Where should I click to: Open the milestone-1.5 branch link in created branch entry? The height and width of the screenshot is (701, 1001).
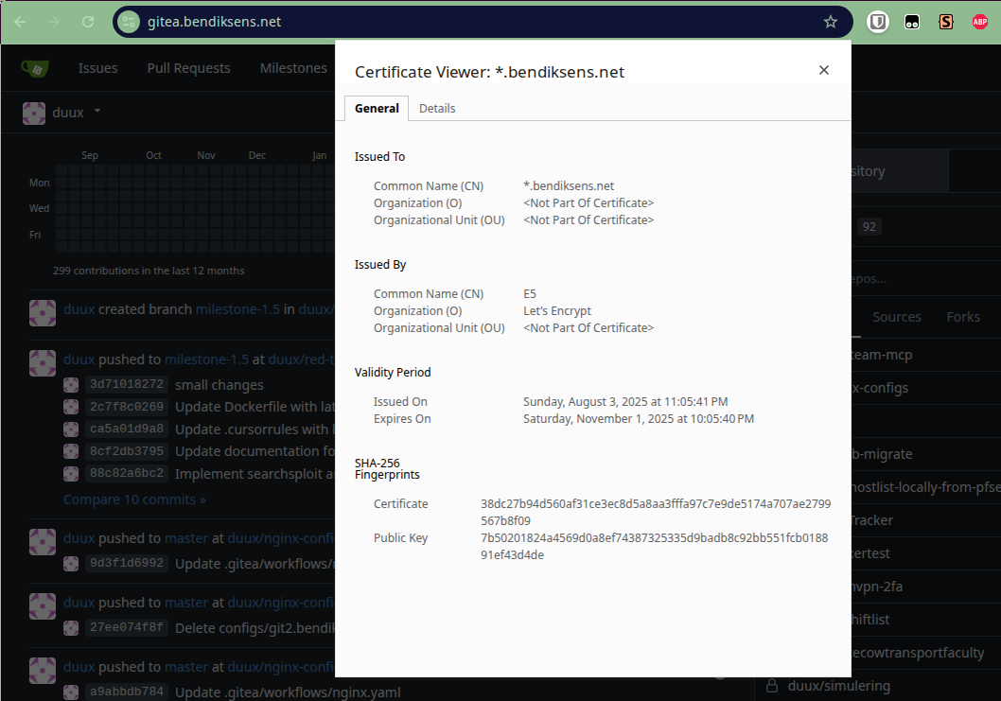point(237,309)
